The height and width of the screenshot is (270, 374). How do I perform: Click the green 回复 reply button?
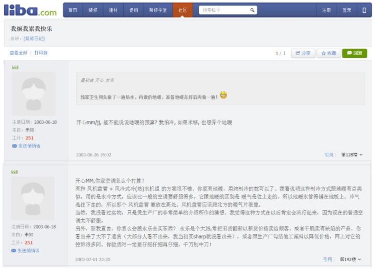pos(355,53)
